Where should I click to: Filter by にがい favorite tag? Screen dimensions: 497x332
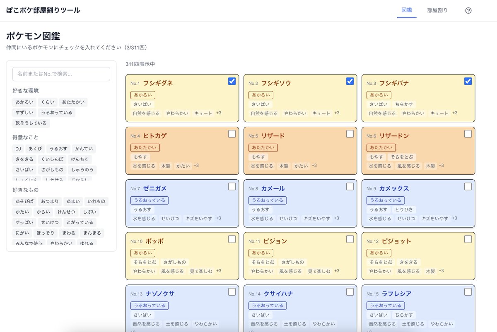(22, 233)
